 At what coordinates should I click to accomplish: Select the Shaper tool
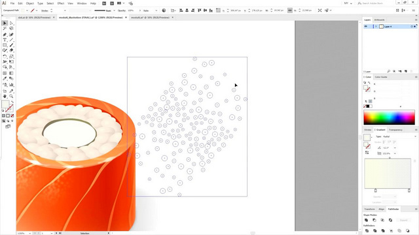(x=5, y=50)
